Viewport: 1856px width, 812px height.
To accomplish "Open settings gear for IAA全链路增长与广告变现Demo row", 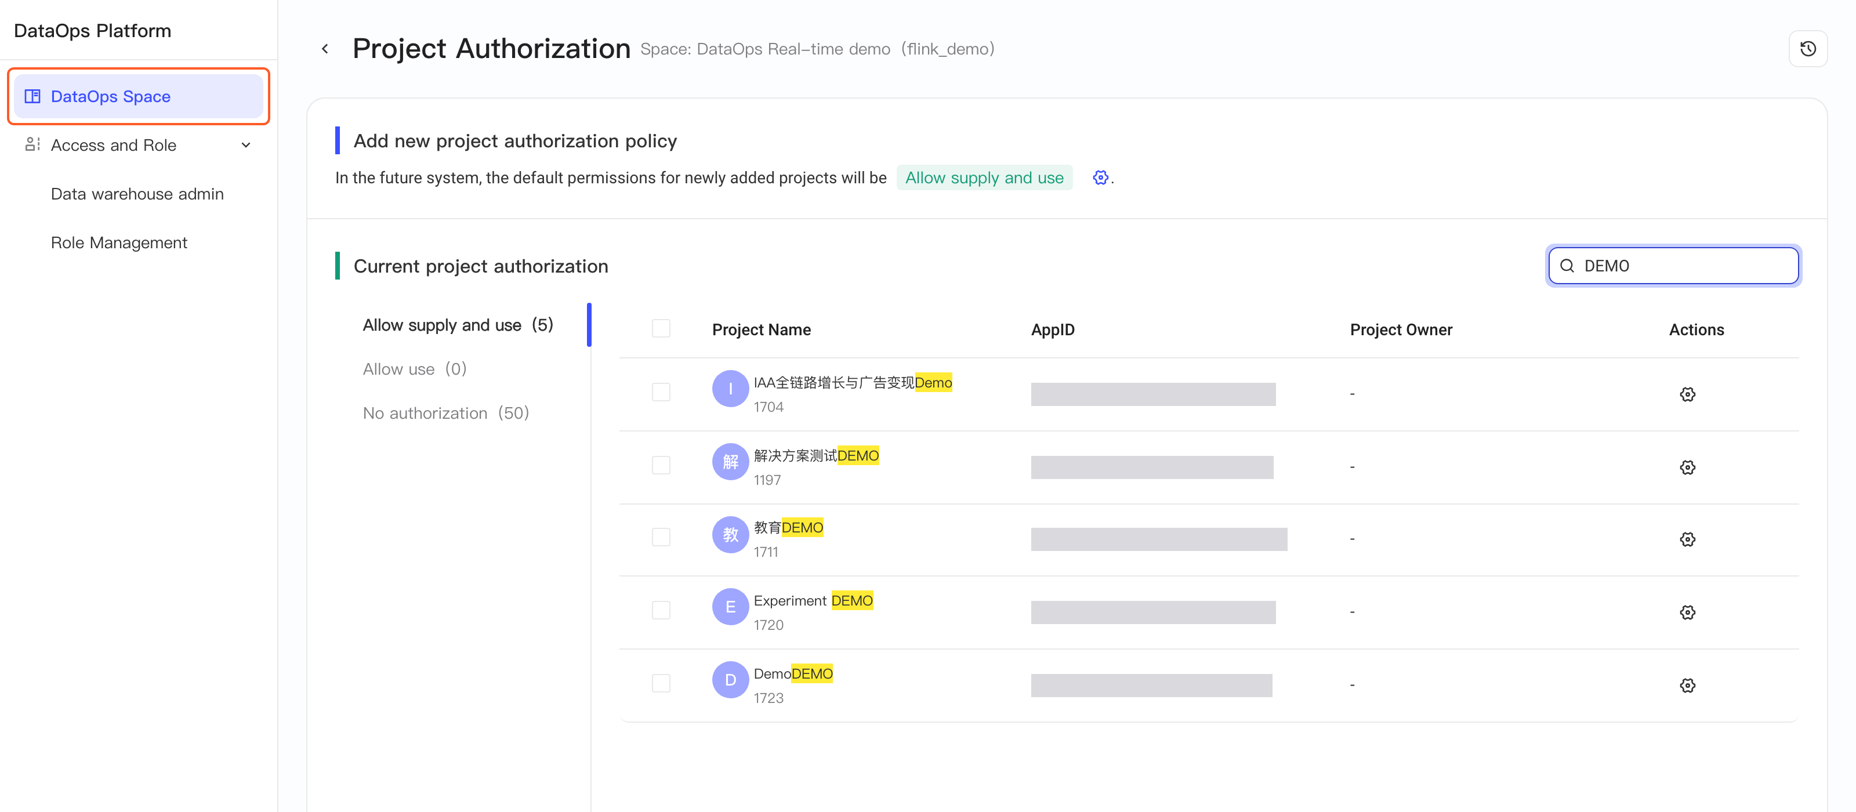I will (1687, 394).
